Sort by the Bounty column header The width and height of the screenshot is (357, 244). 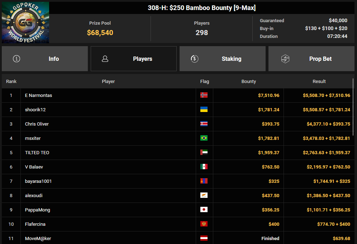click(249, 81)
